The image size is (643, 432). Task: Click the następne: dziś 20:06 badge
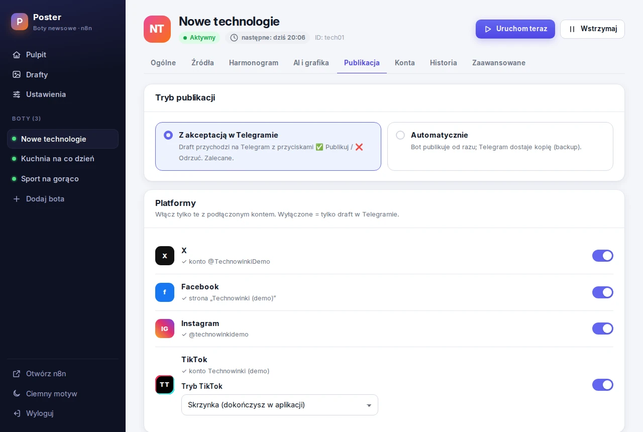click(x=267, y=38)
